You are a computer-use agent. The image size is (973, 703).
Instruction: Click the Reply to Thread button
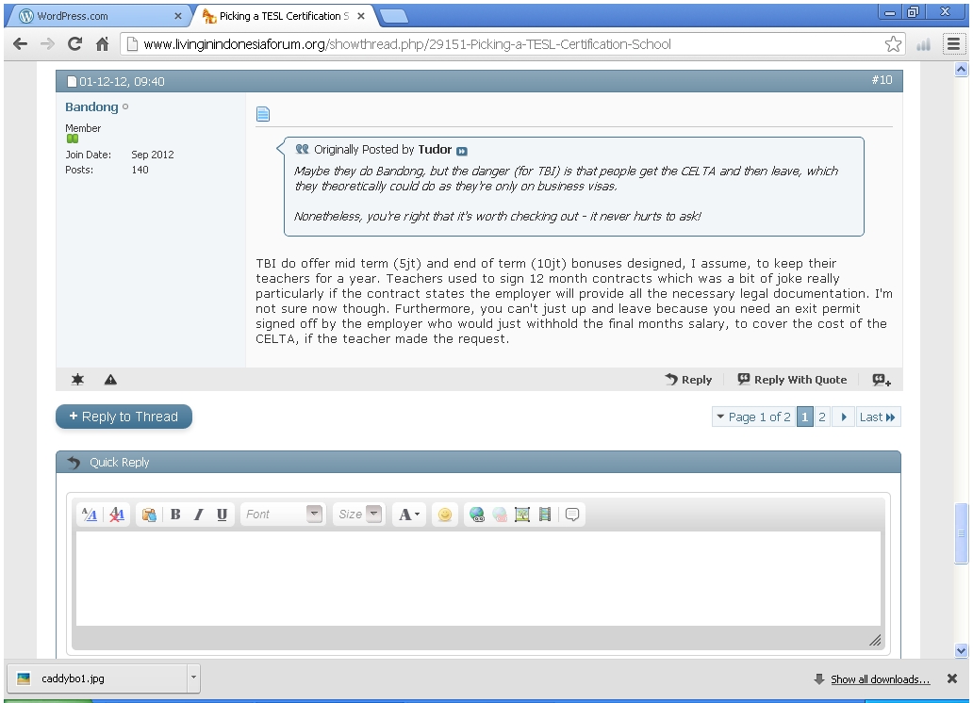124,417
